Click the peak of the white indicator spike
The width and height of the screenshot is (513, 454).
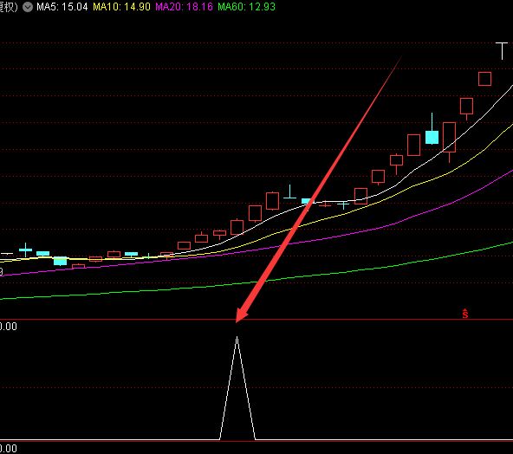point(237,338)
